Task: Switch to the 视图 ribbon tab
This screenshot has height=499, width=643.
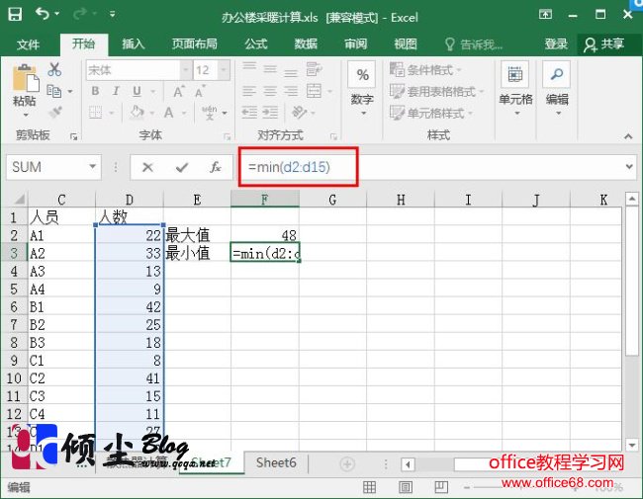Action: [406, 43]
